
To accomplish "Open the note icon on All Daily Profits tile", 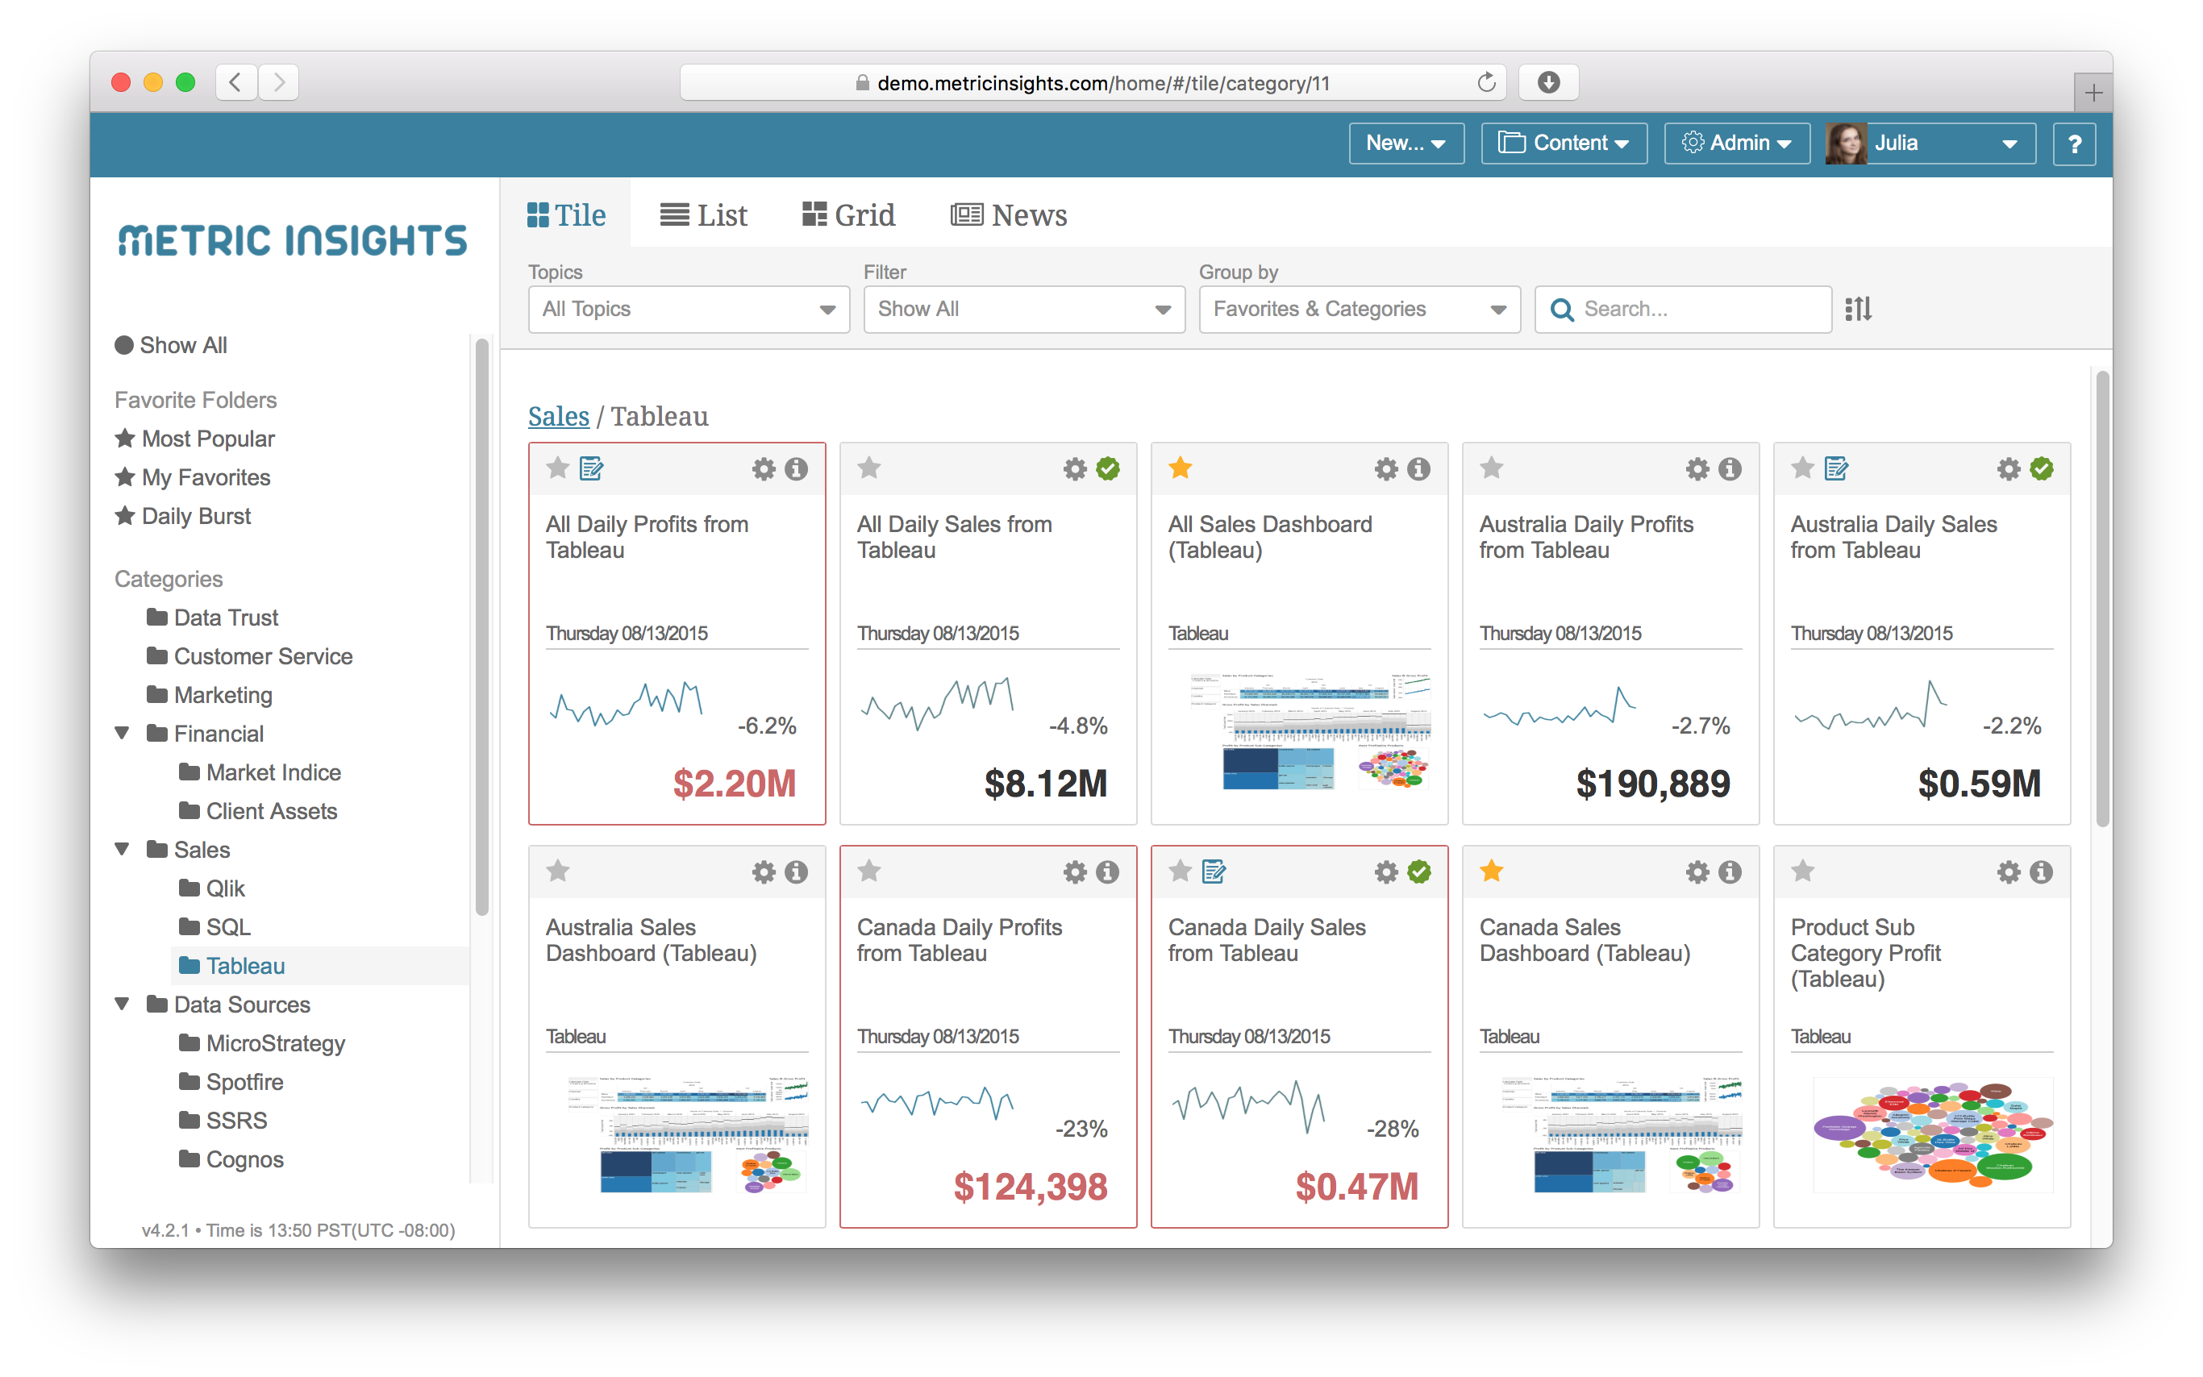I will tap(592, 469).
